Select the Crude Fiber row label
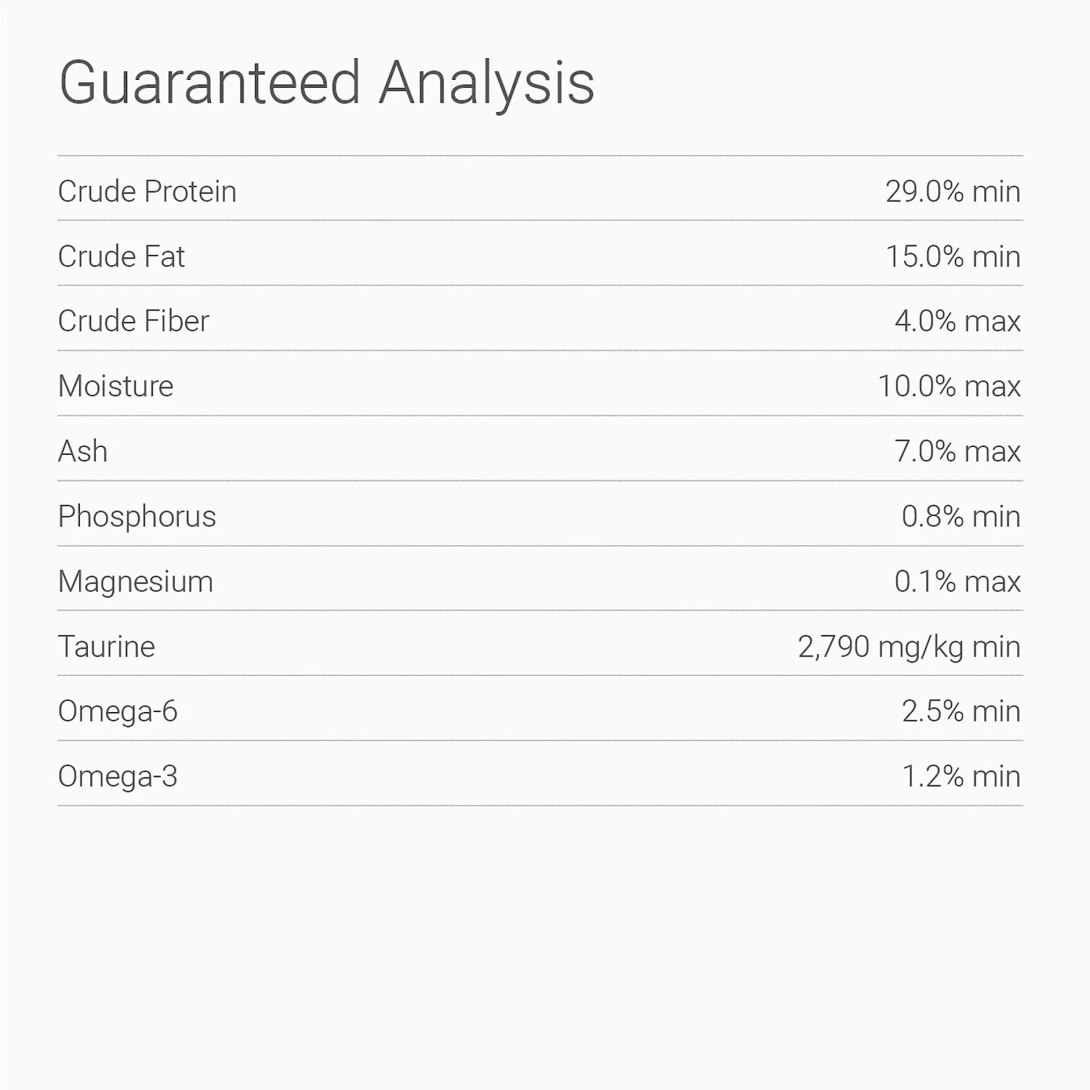 134,321
